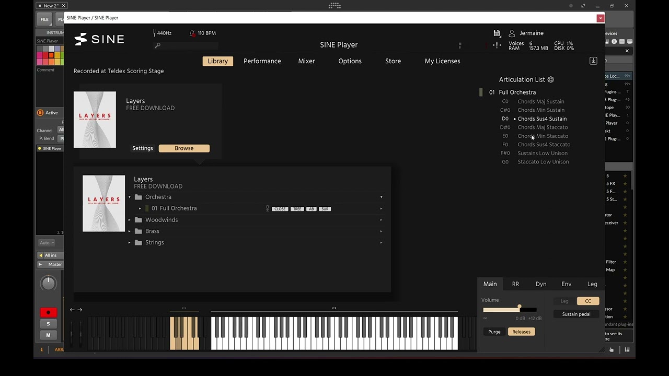Click the MIDI panic exclamation icon
Viewport: 669px width, 376px height.
pos(497,45)
